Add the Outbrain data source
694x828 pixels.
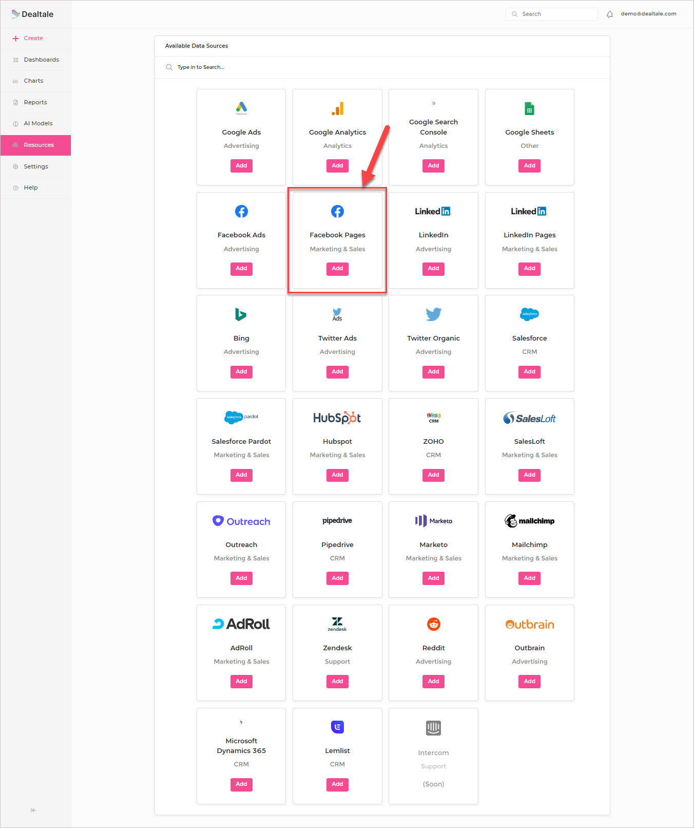pyautogui.click(x=529, y=682)
